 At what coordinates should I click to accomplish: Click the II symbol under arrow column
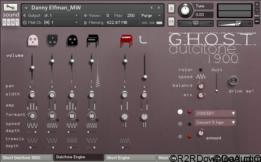144,125
